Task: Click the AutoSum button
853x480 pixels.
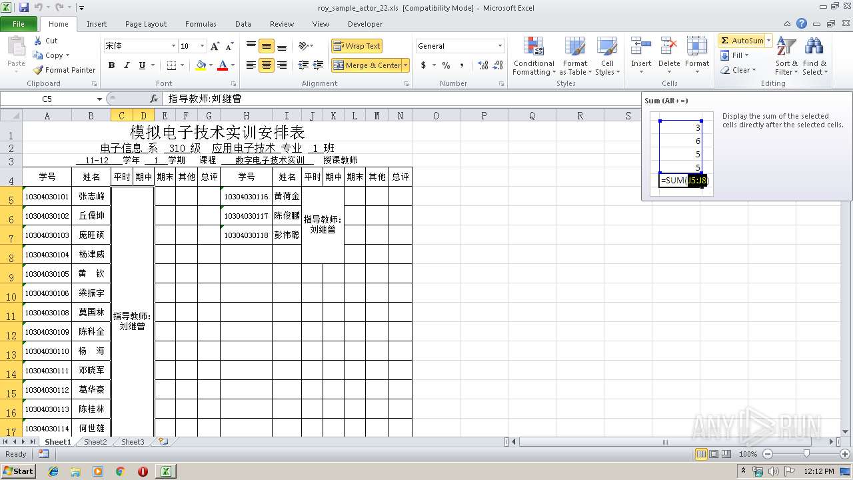Action: click(x=742, y=41)
